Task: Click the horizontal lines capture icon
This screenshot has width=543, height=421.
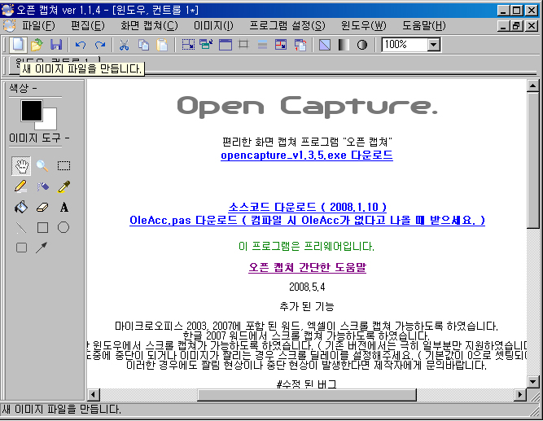Action: pos(262,44)
